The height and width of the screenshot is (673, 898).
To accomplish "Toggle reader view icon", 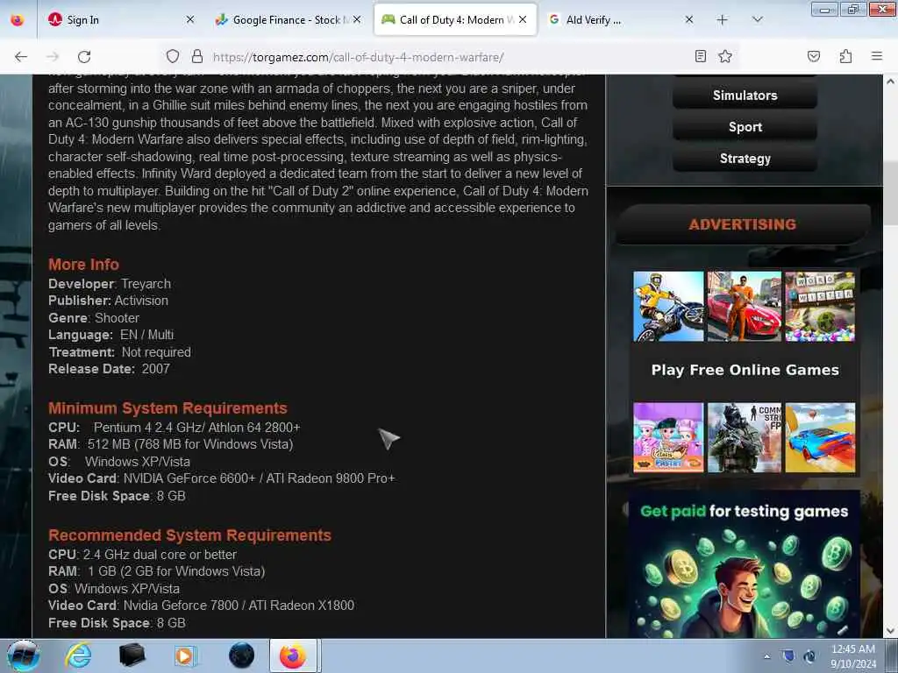I will coord(700,56).
